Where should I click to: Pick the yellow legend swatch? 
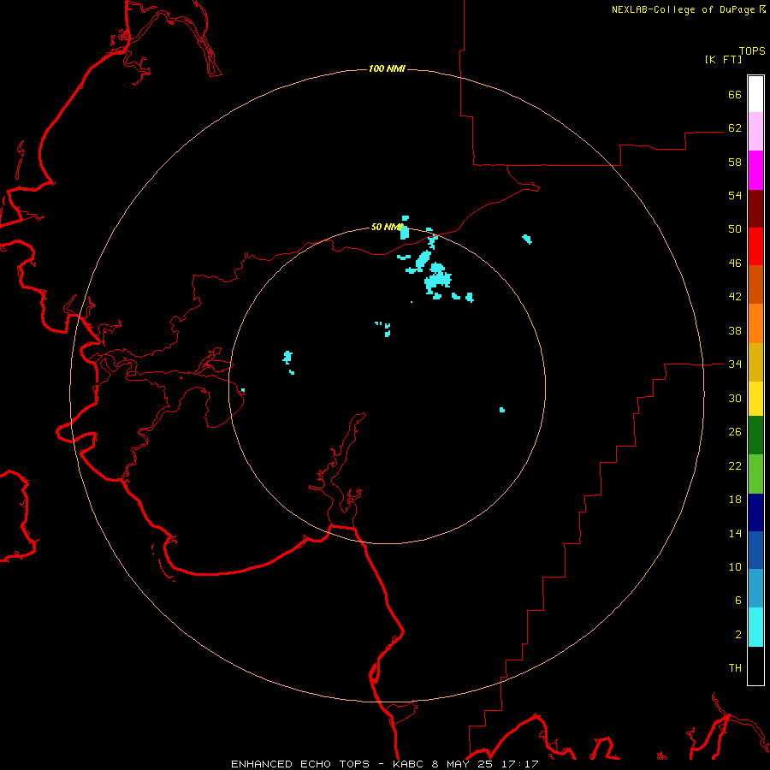click(755, 399)
